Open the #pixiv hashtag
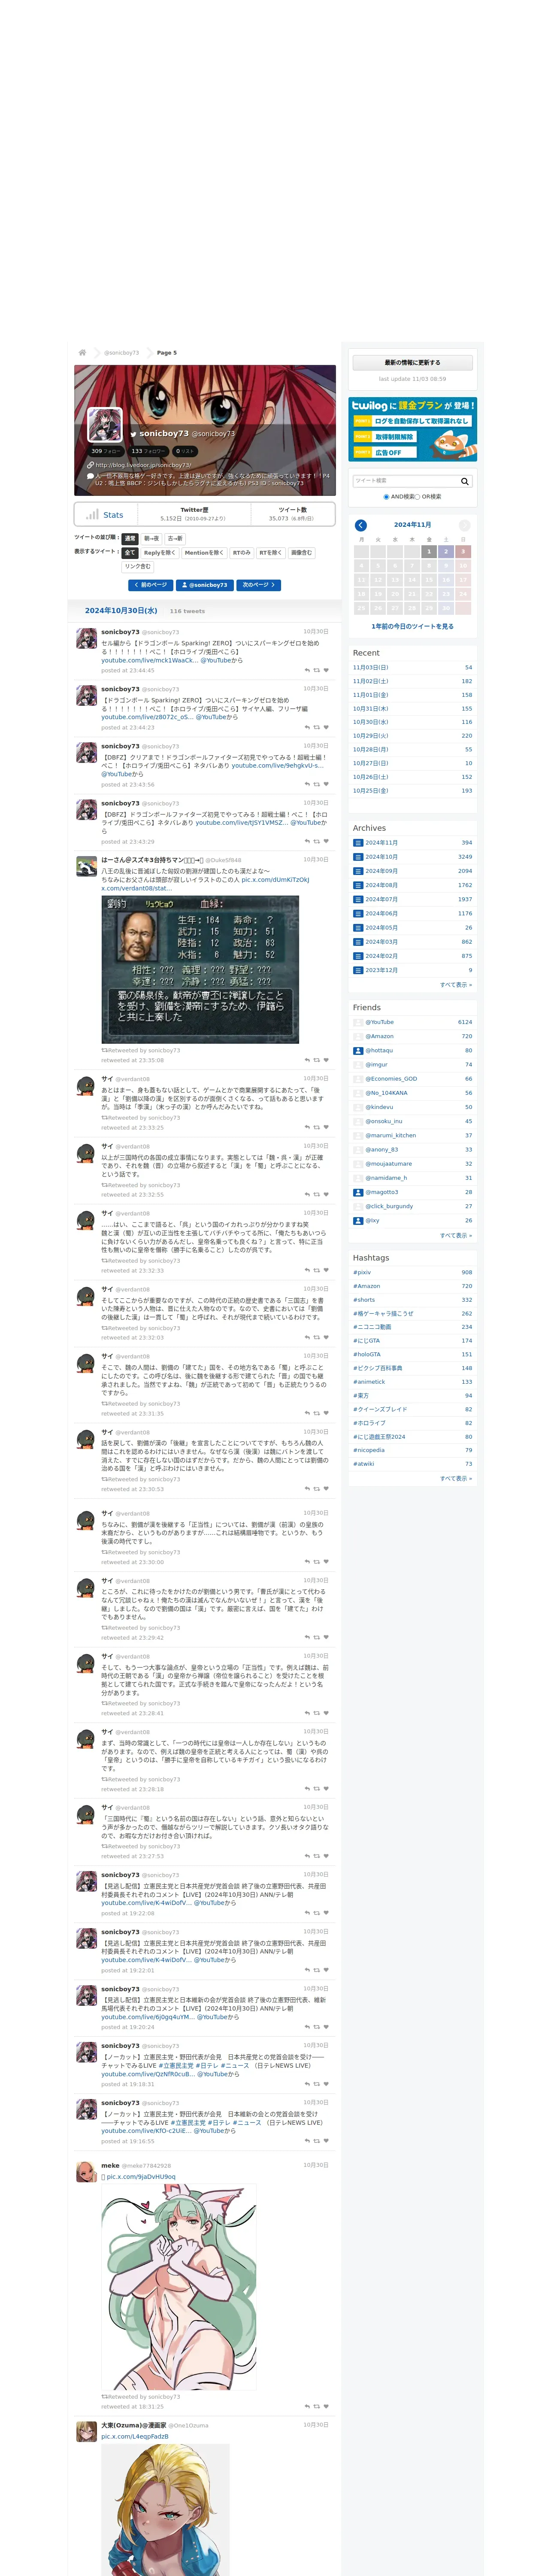Viewport: 551px width, 2576px height. coord(362,1272)
